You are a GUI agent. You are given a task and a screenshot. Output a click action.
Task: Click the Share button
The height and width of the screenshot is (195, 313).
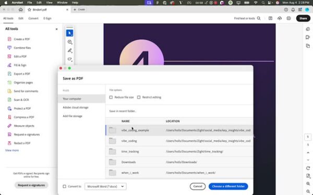pos(303,18)
